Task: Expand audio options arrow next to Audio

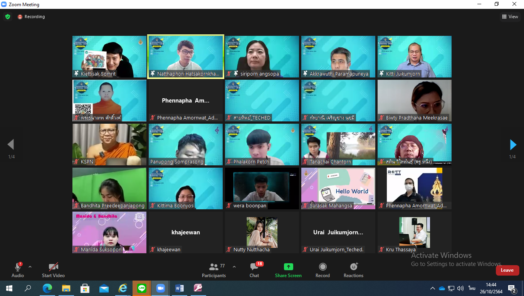Action: 30,267
